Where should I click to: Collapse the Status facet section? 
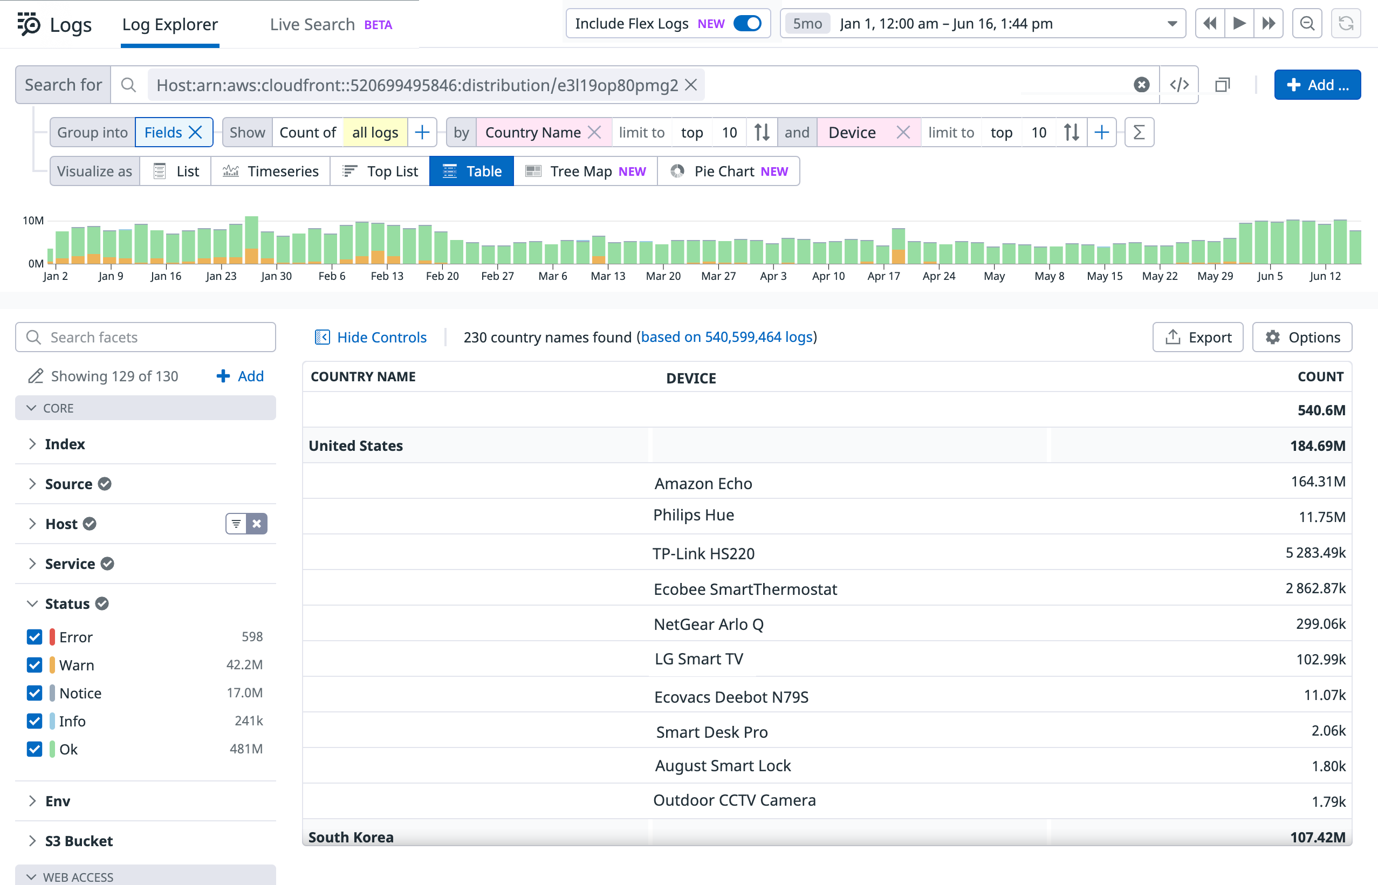(x=32, y=603)
